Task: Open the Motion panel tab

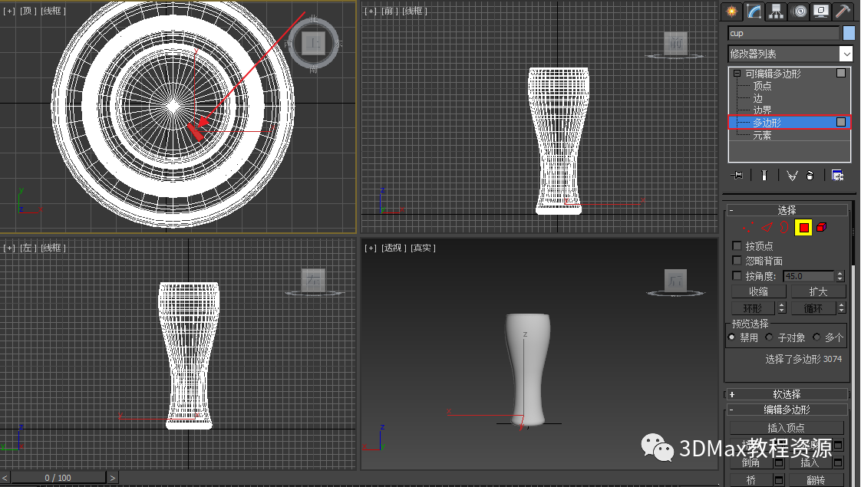Action: pyautogui.click(x=799, y=12)
